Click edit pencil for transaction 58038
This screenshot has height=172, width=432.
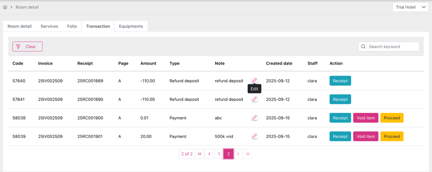tap(254, 118)
